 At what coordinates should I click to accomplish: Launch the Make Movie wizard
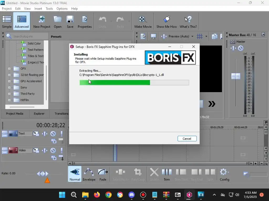point(143,21)
